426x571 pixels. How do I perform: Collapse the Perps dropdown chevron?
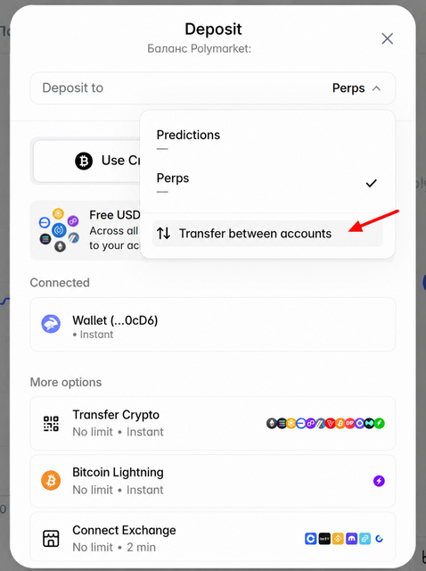pos(376,88)
